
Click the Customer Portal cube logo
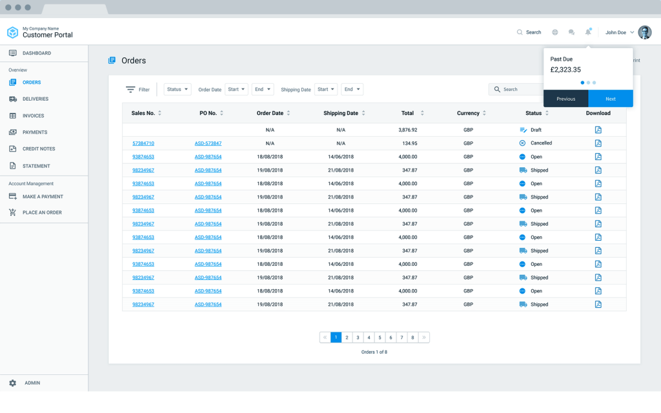12,32
